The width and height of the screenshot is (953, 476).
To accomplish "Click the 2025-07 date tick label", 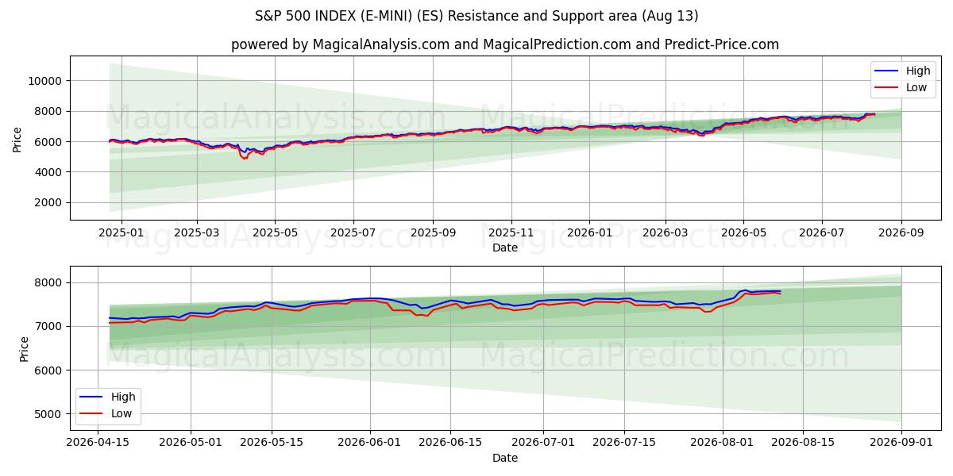I will 353,232.
